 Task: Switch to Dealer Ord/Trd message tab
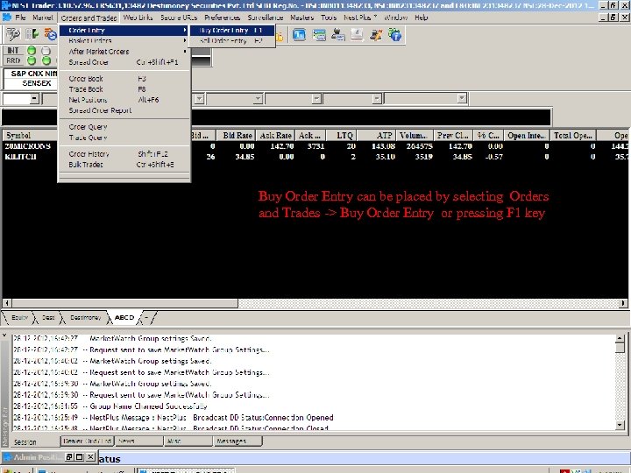tap(87, 441)
